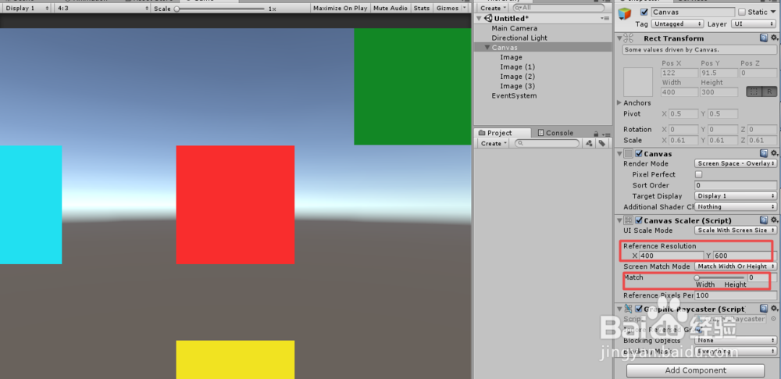
Task: Open Gizmos menu in Game view
Action: point(451,9)
